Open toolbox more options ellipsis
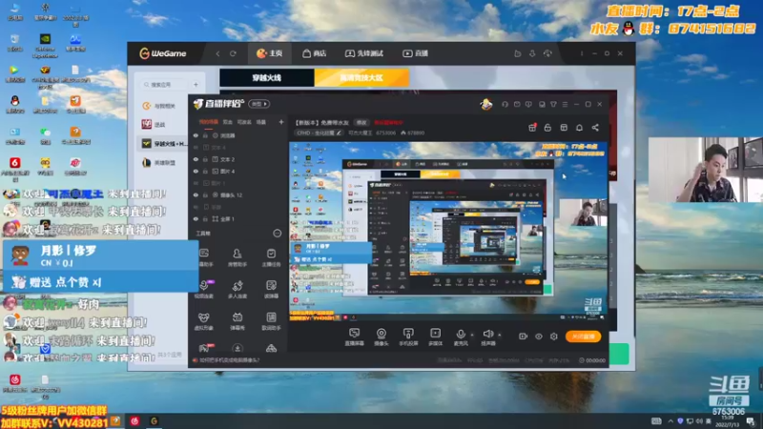 pos(277,234)
